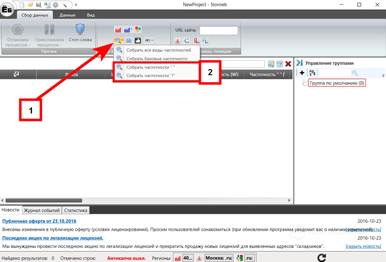Open a project with the folder icon

tap(30, 5)
